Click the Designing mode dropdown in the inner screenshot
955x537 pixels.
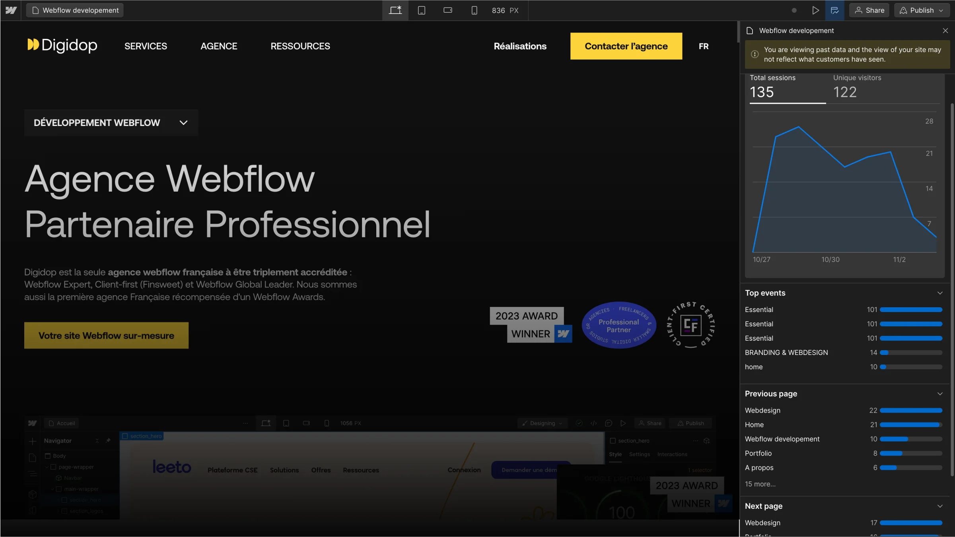542,423
